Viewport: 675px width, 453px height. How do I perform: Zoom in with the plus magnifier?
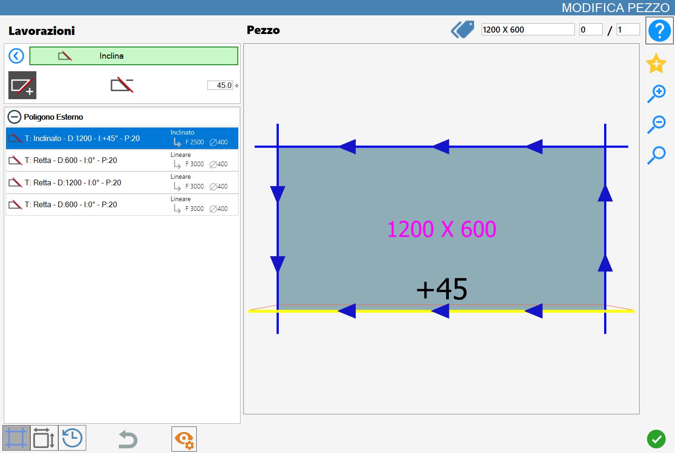[656, 94]
